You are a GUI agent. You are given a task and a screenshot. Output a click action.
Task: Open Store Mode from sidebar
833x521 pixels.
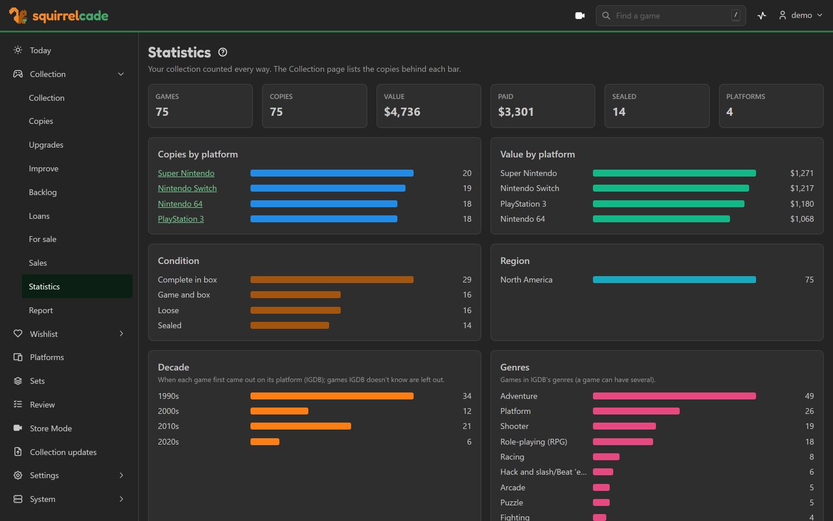point(69,428)
